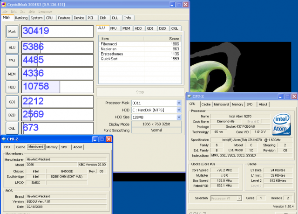Select the D2D score detail tab

point(163,28)
